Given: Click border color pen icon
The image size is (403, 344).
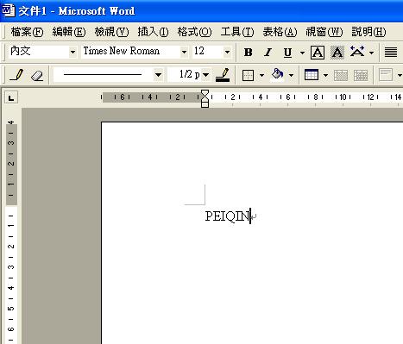Looking at the screenshot, I should pos(223,75).
